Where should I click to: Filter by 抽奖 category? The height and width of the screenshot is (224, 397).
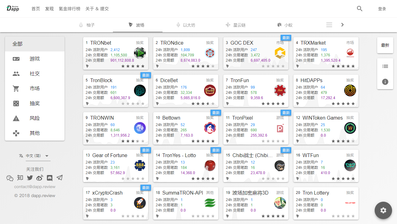tap(35, 103)
